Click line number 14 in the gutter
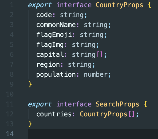 point(10,134)
